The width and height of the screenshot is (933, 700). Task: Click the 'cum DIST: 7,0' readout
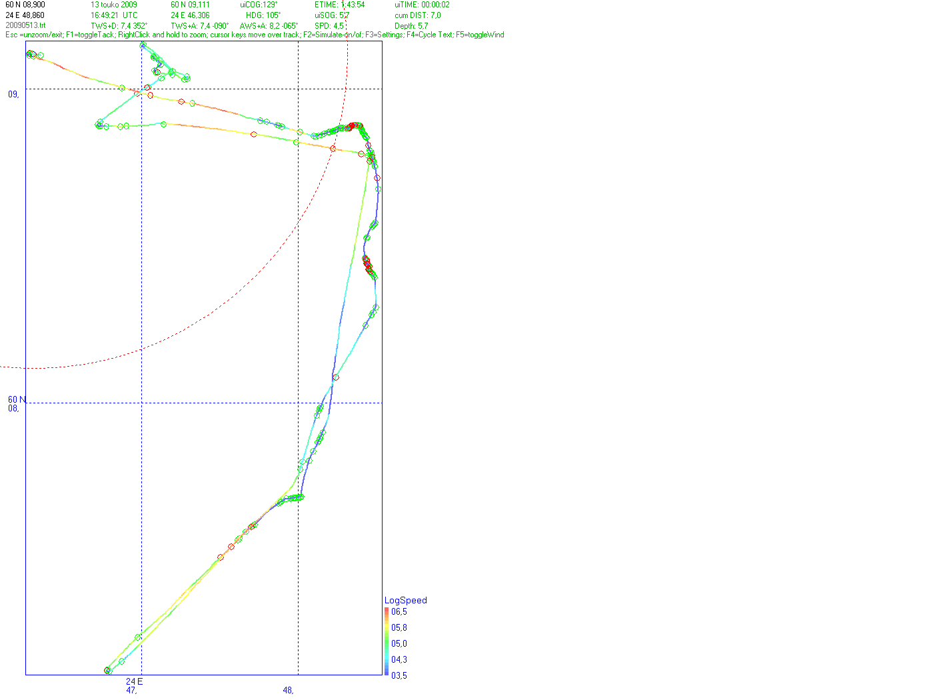pos(417,15)
